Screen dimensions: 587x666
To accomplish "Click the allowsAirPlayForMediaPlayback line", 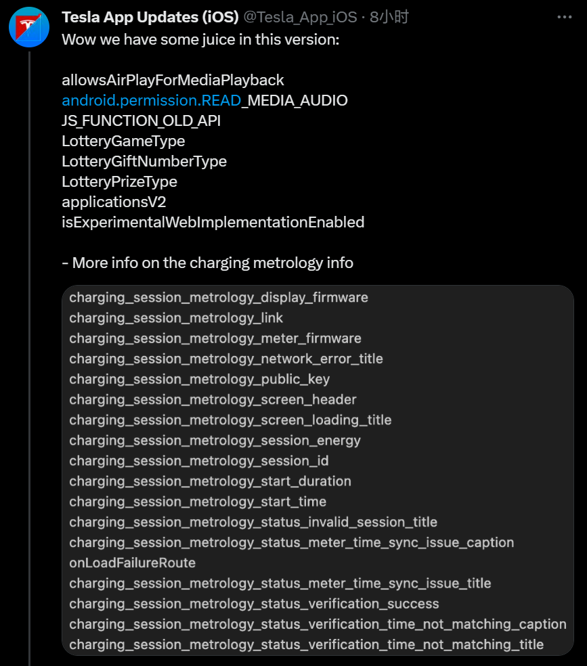I will tap(173, 81).
